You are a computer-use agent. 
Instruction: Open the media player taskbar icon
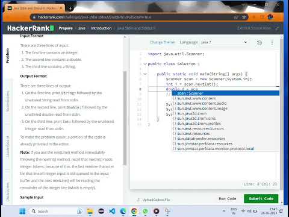coord(156,211)
